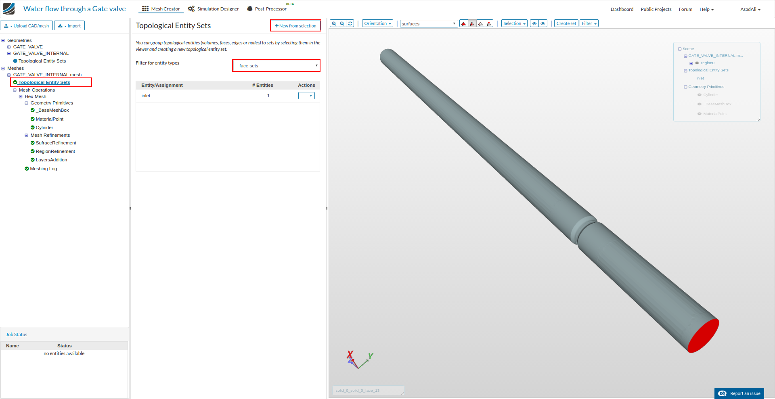Select the surfaces-with-edges render mode icon

coord(472,23)
